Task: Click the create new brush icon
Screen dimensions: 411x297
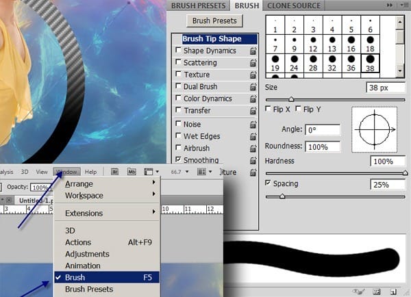Action: 393,292
